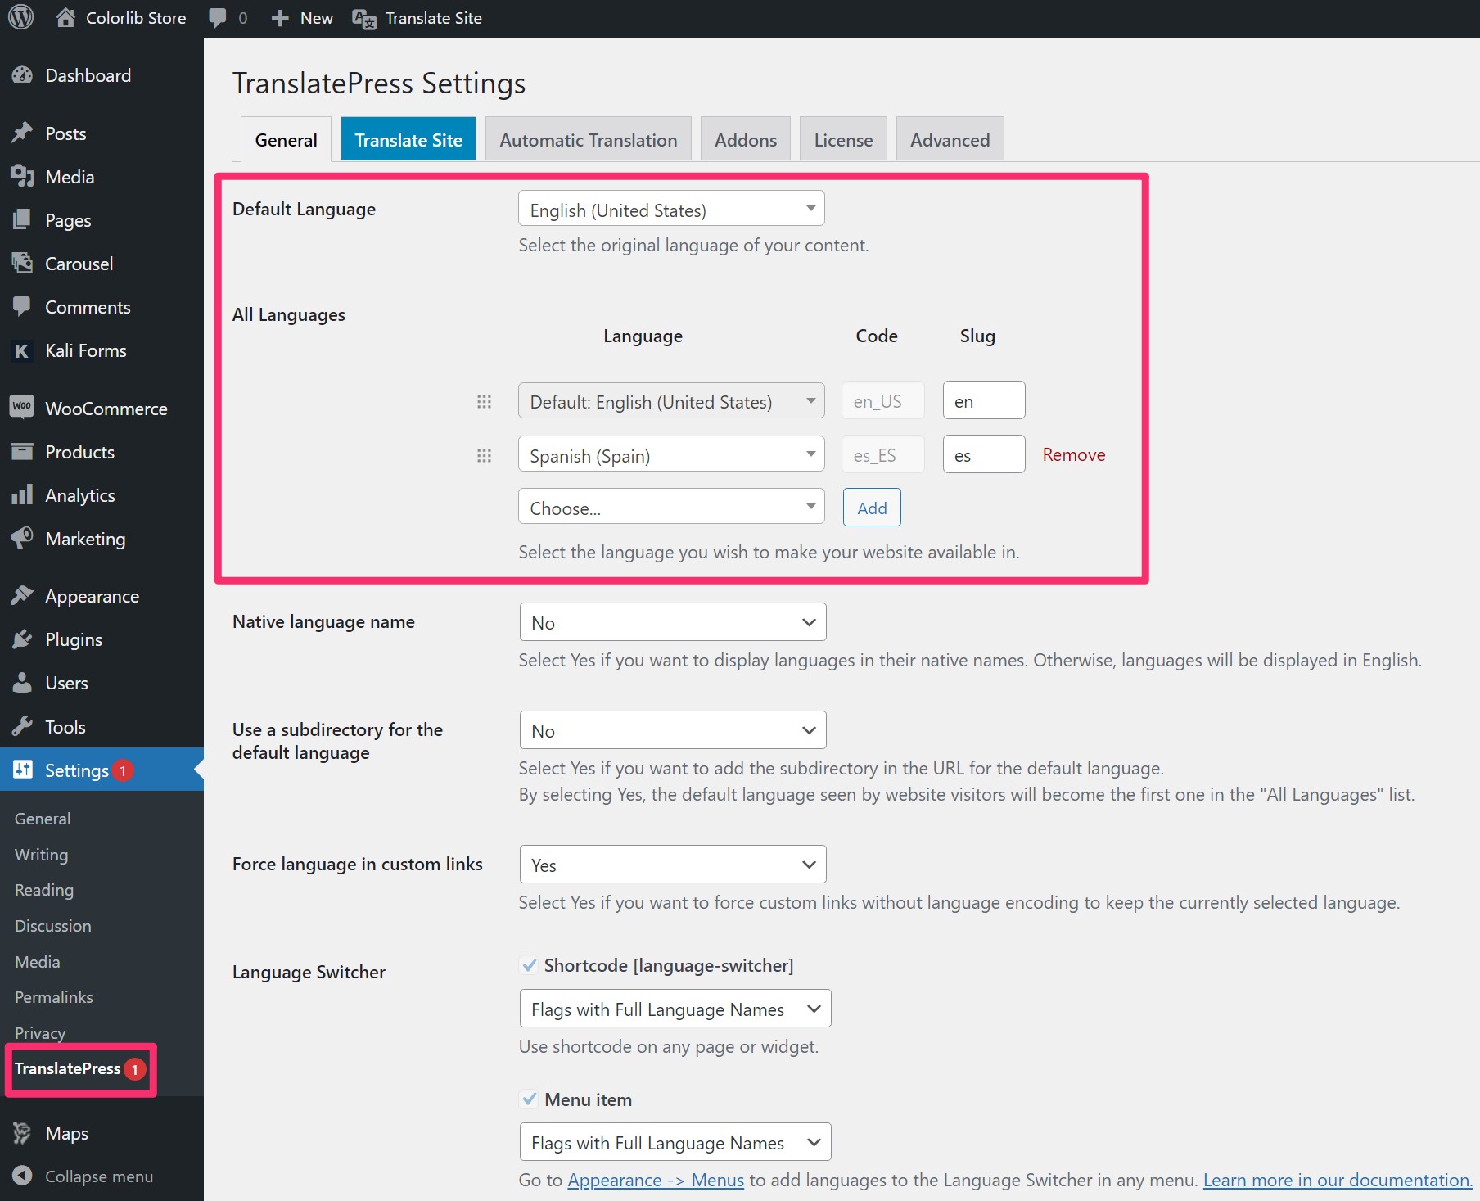Click the Media sidebar icon
This screenshot has height=1201, width=1480.
(23, 176)
